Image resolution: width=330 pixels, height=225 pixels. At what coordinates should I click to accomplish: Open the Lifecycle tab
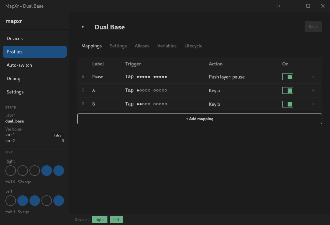[193, 46]
